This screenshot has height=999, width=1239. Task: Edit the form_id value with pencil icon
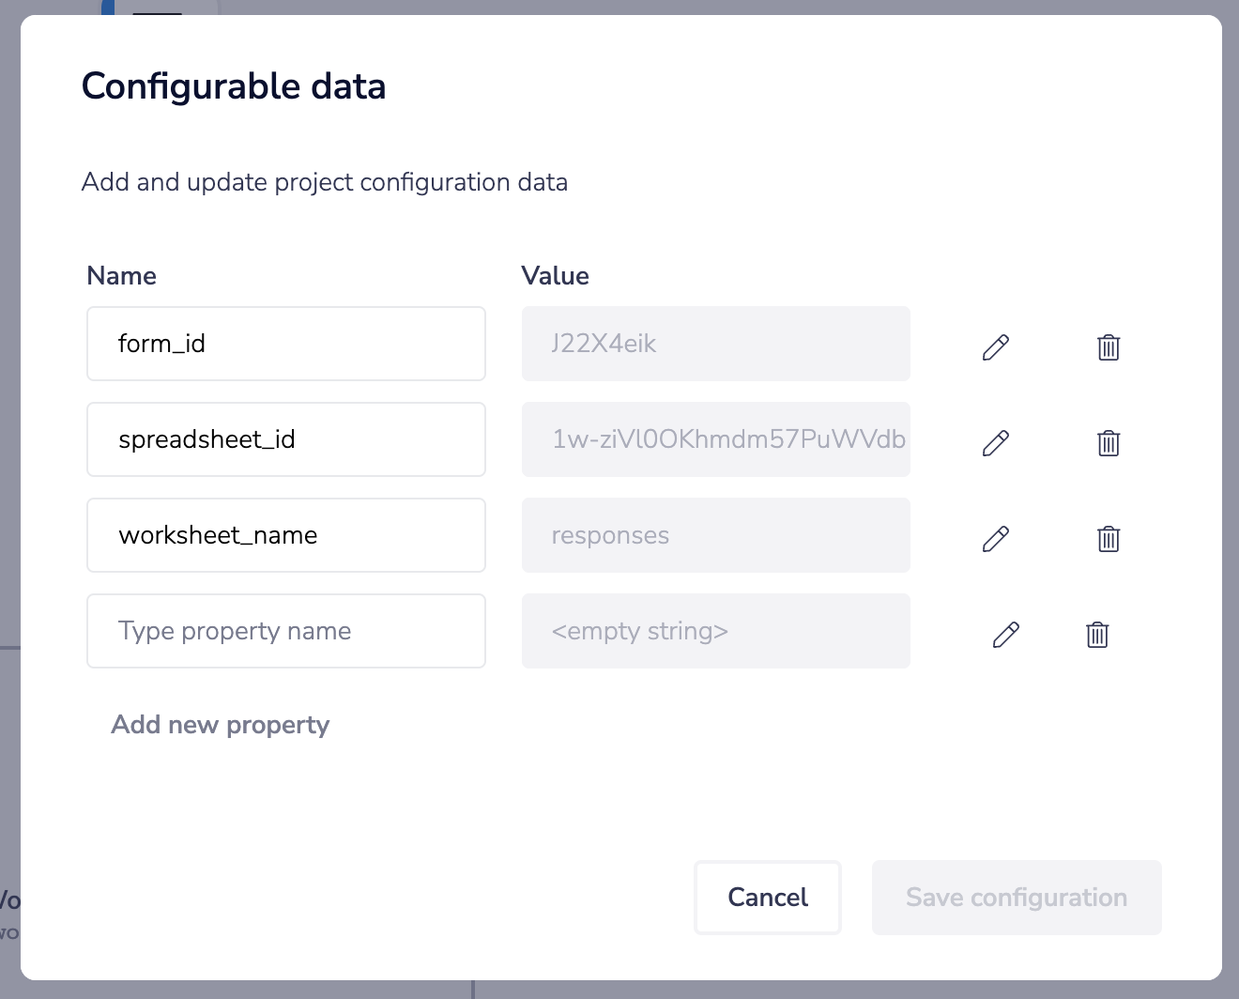(995, 347)
